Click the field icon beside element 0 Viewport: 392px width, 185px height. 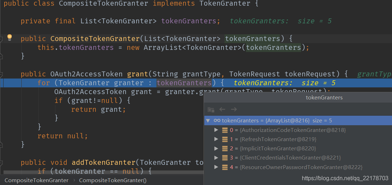click(x=225, y=130)
